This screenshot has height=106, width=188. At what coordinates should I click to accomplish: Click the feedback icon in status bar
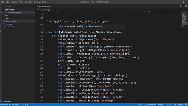click(x=186, y=105)
